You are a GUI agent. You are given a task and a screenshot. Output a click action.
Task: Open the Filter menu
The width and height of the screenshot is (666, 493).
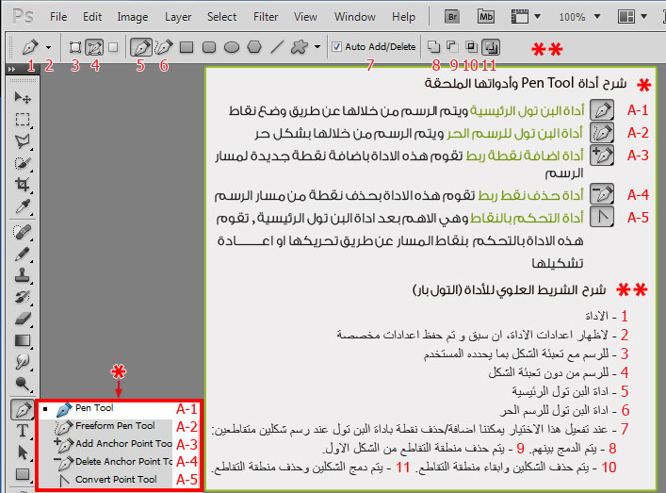(266, 17)
